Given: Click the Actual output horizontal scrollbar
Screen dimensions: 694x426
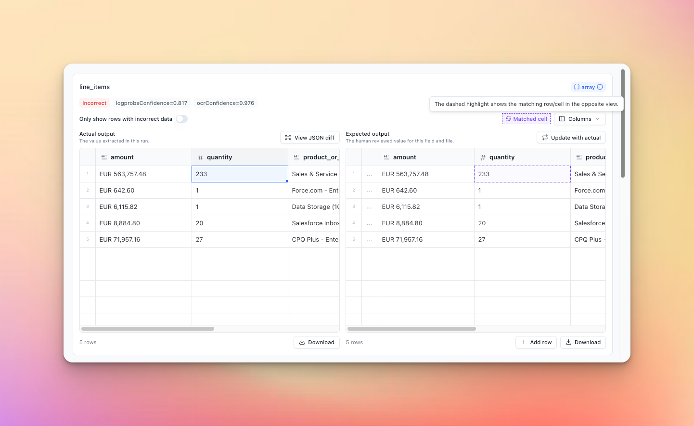Looking at the screenshot, I should [148, 329].
